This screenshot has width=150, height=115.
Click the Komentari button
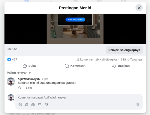pos(75,66)
